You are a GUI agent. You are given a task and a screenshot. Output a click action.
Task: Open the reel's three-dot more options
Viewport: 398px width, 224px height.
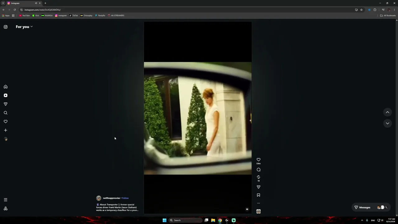pos(258,203)
